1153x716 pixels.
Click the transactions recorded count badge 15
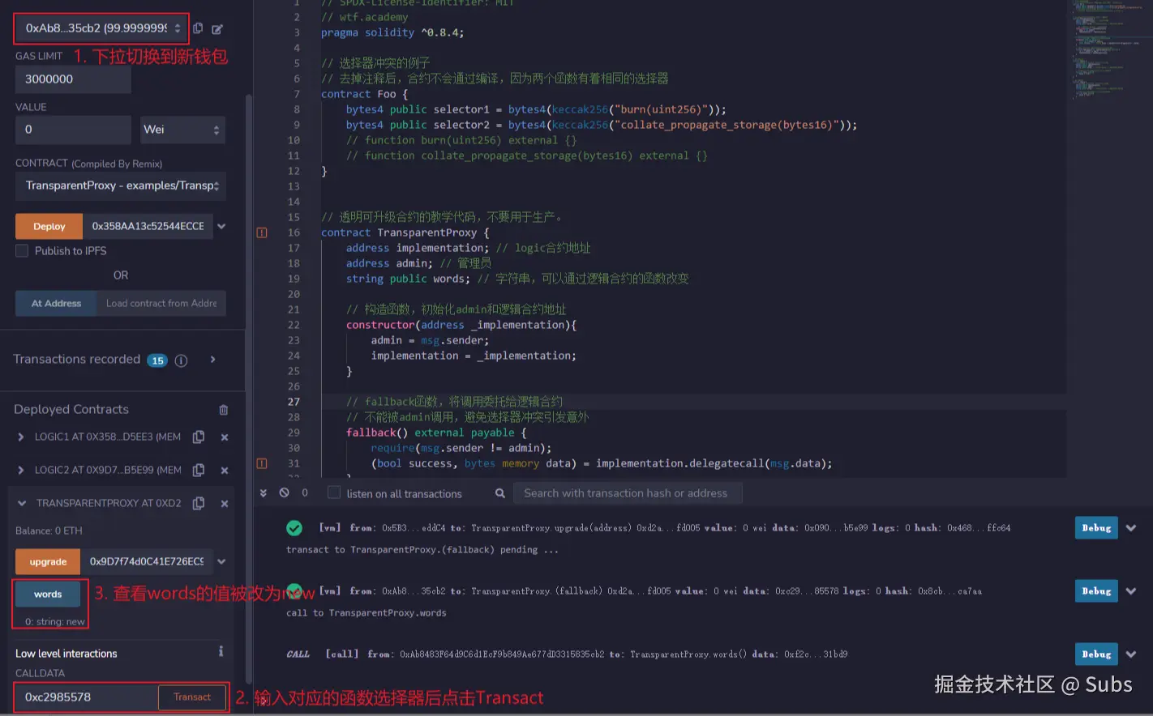click(x=157, y=361)
